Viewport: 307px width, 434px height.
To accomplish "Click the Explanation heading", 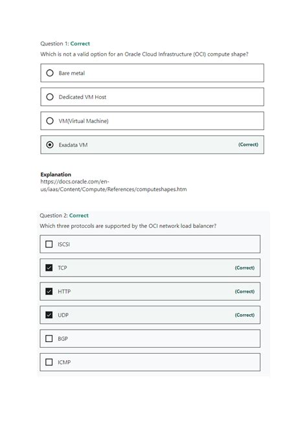I will (56, 174).
